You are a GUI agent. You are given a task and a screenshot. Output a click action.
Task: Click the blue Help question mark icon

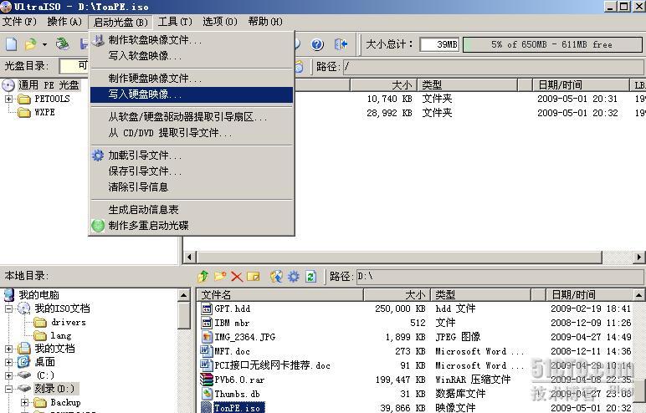click(x=317, y=44)
